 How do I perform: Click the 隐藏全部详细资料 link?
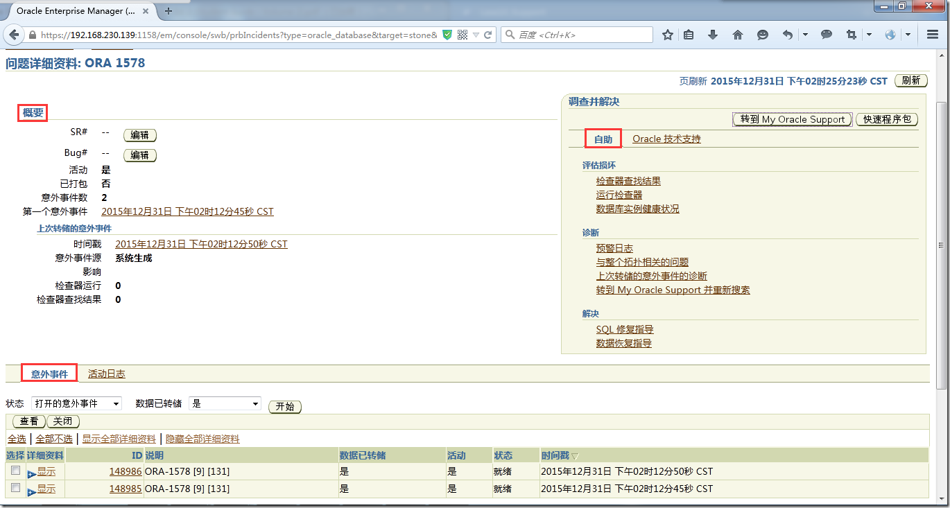(x=202, y=439)
